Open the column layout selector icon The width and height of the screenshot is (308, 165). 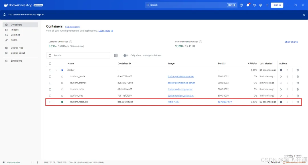point(116,56)
